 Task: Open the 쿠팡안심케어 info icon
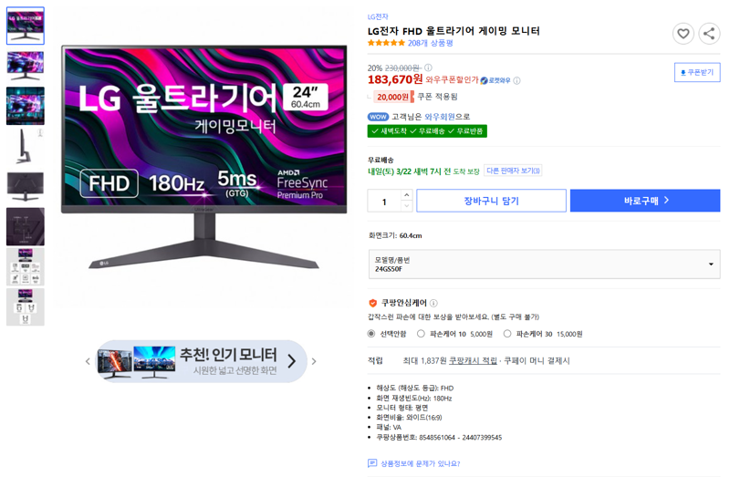433,303
